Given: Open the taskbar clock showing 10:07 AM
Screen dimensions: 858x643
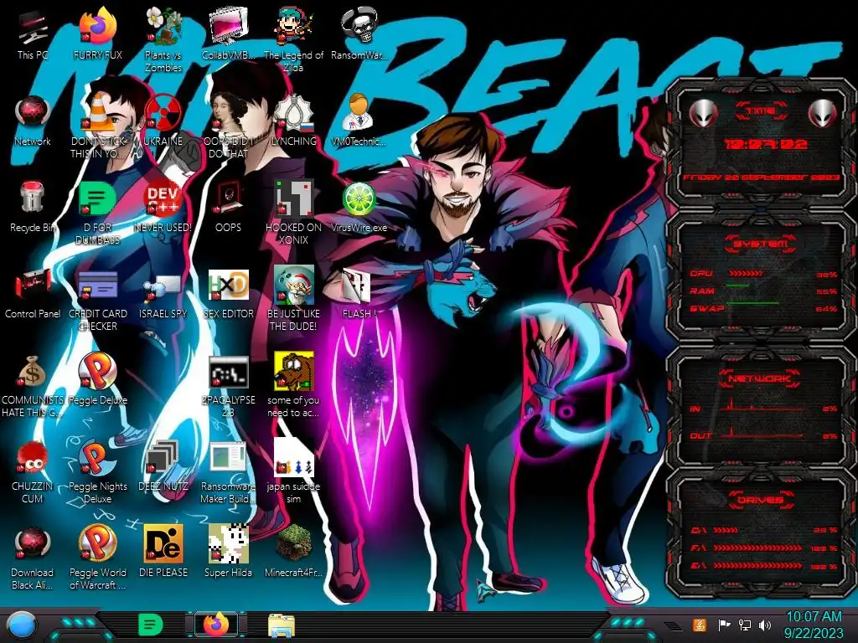Looking at the screenshot, I should (814, 625).
